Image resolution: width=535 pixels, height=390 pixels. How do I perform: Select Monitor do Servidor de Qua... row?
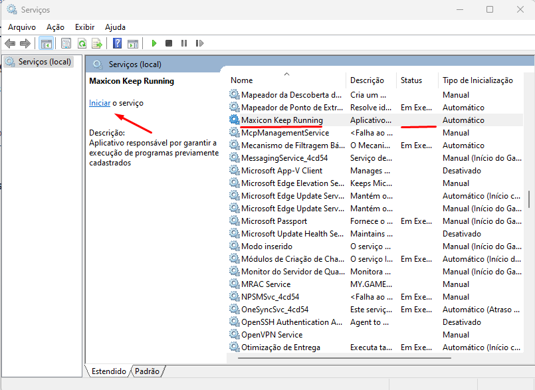coord(375,271)
